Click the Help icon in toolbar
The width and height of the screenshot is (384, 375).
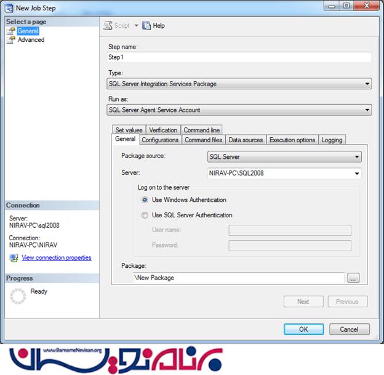click(x=146, y=25)
